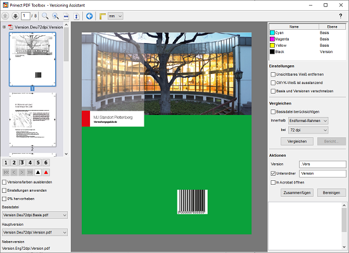This screenshot has height=253, width=349.
Task: Click the blue back arrow icon
Action: [89, 16]
